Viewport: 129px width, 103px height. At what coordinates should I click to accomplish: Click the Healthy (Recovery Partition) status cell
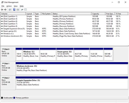click(x=63, y=26)
